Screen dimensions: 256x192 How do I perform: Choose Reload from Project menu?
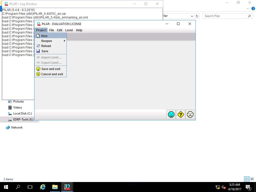[50, 46]
